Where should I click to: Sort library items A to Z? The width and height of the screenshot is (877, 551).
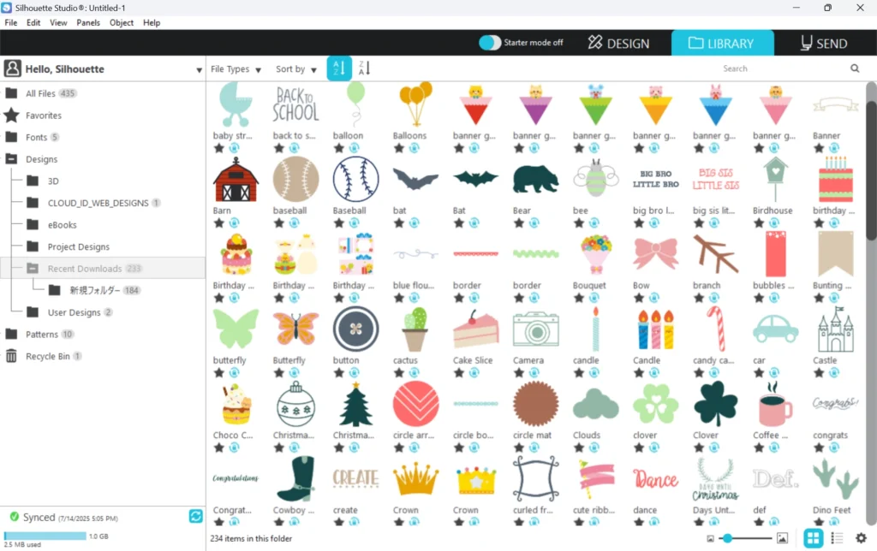[339, 68]
